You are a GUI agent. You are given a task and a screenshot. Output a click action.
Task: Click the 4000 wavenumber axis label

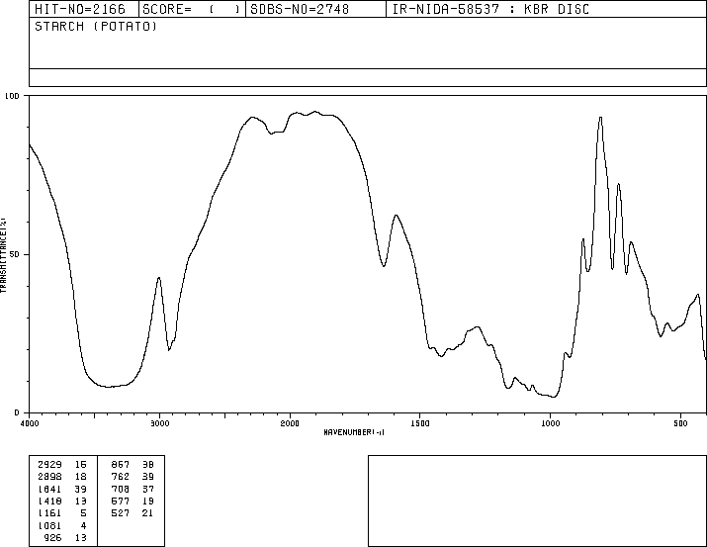(x=30, y=423)
